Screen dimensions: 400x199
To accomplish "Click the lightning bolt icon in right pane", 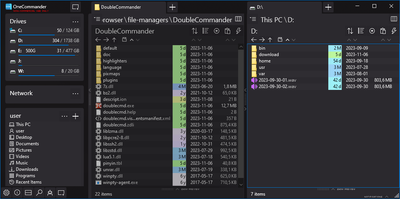I will click(x=394, y=31).
